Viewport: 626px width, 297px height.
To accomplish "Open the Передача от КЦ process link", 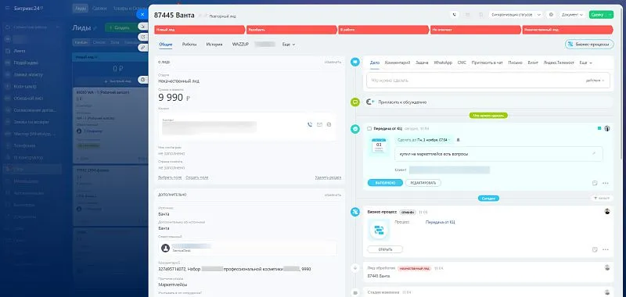I will pyautogui.click(x=440, y=222).
